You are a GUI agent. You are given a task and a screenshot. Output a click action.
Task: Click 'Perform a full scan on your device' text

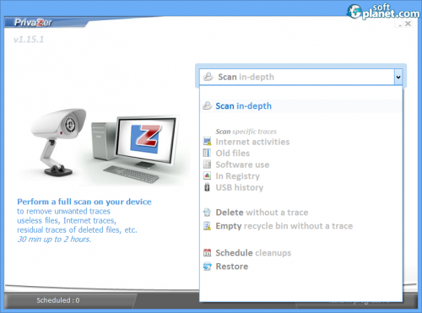(84, 202)
